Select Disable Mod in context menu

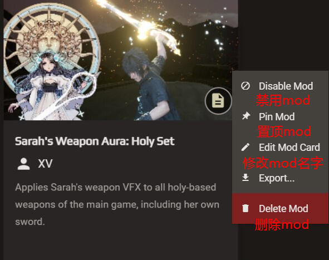pyautogui.click(x=281, y=86)
